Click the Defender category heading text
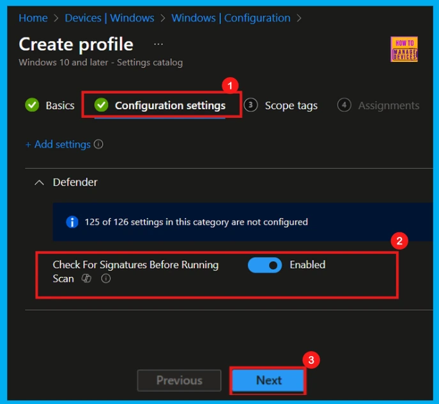The height and width of the screenshot is (404, 439). 75,183
